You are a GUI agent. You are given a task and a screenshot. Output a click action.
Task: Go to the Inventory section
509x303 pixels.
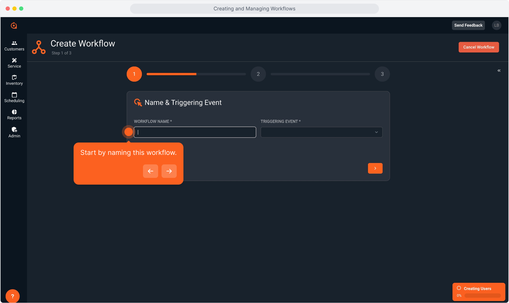[x=14, y=80]
